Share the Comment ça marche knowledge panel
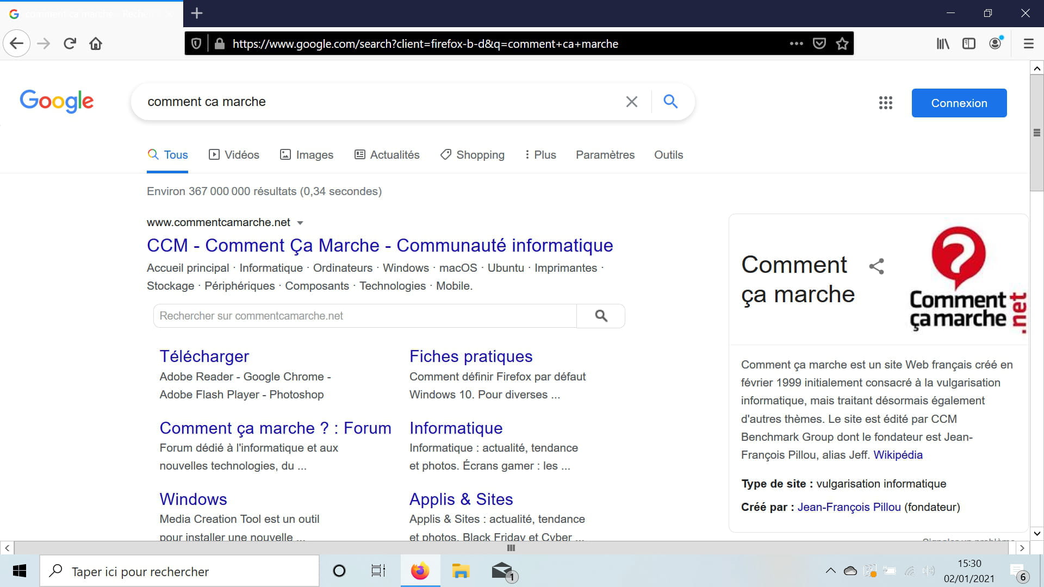Screen dimensions: 1044x587 pos(876,266)
